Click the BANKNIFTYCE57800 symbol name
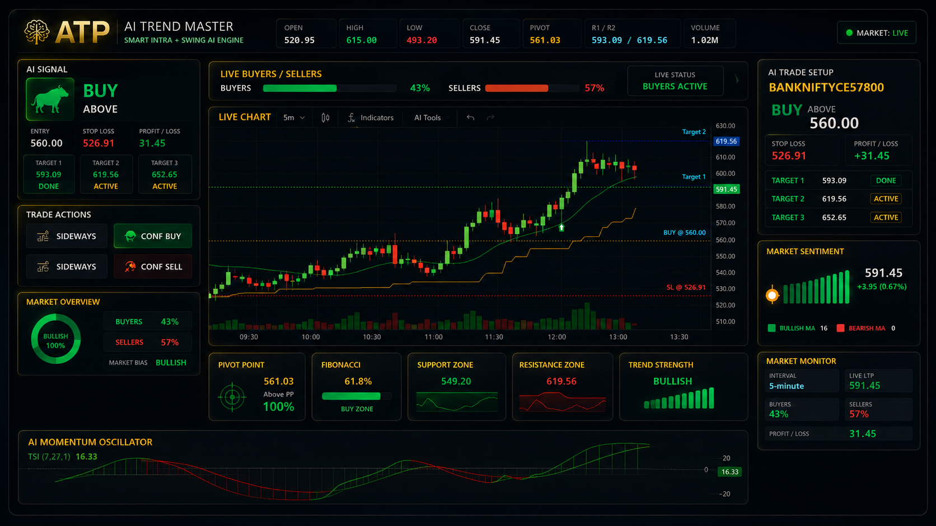 (x=826, y=88)
